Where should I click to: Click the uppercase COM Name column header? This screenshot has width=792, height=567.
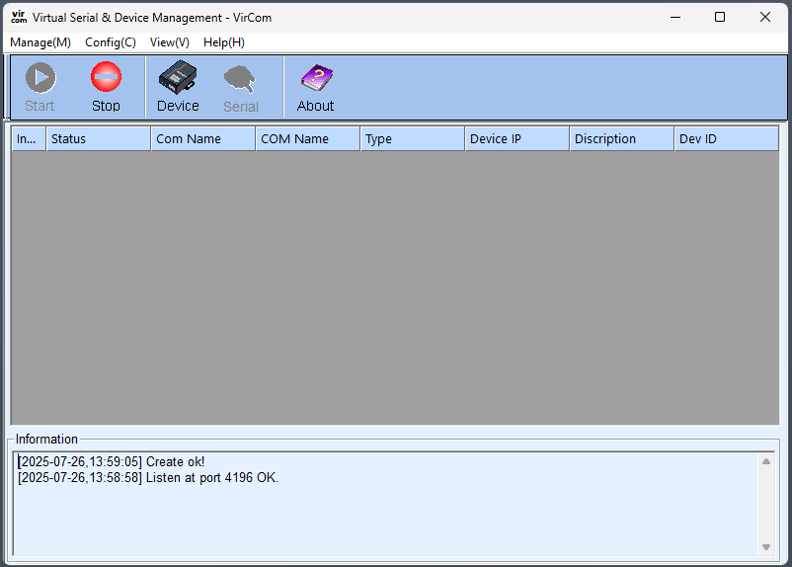(308, 139)
